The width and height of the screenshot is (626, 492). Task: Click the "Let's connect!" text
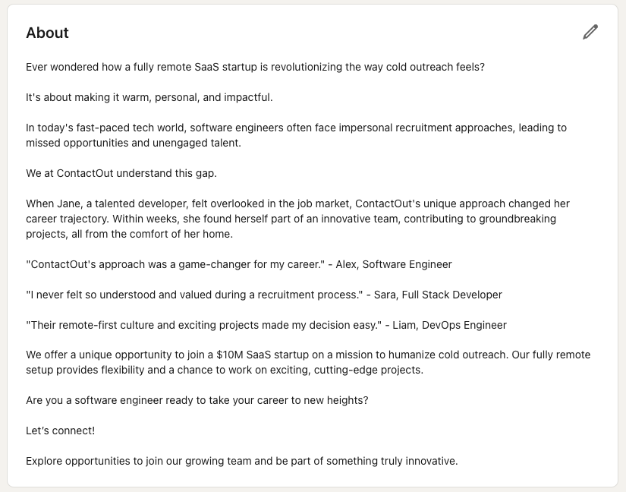pyautogui.click(x=61, y=430)
